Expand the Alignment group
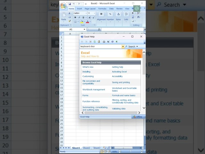Viewport: 205px width, 154px height. click(101, 17)
